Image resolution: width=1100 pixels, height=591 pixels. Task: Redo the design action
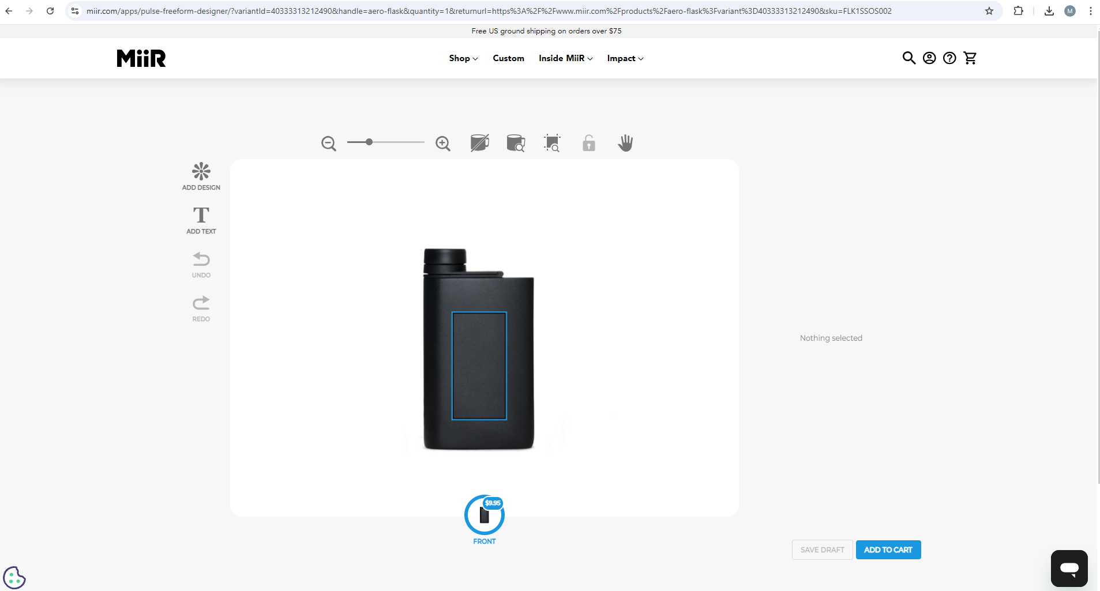[201, 308]
